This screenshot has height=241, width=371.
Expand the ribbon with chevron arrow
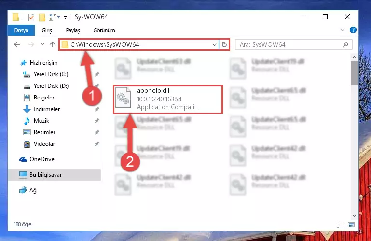(343, 30)
